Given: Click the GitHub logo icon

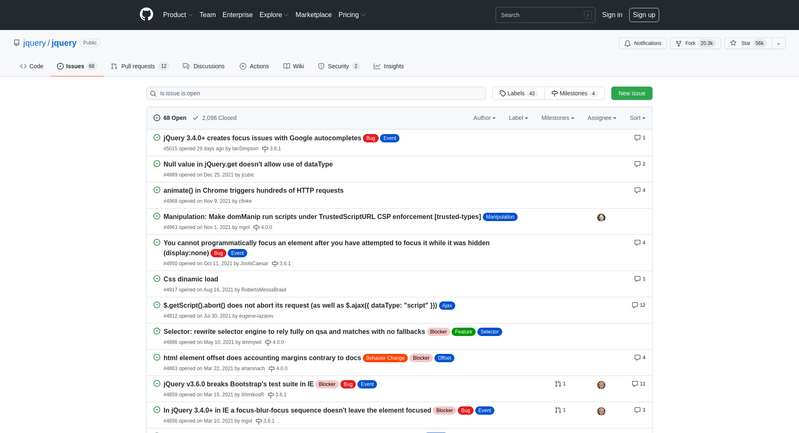Looking at the screenshot, I should 146,15.
